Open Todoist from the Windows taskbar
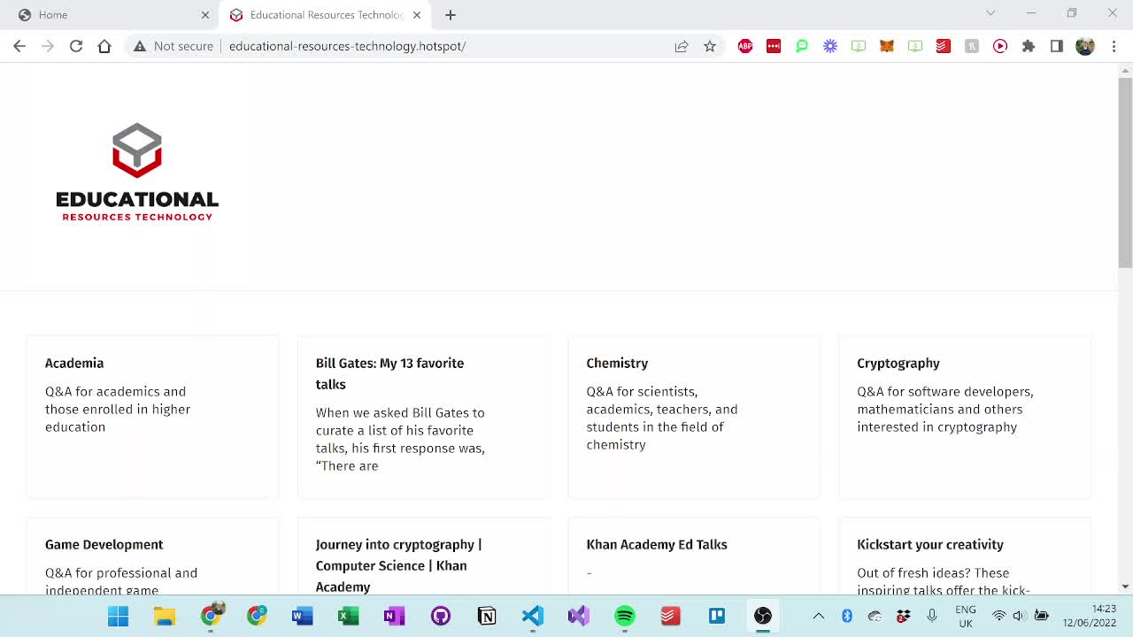This screenshot has width=1133, height=637. (670, 616)
